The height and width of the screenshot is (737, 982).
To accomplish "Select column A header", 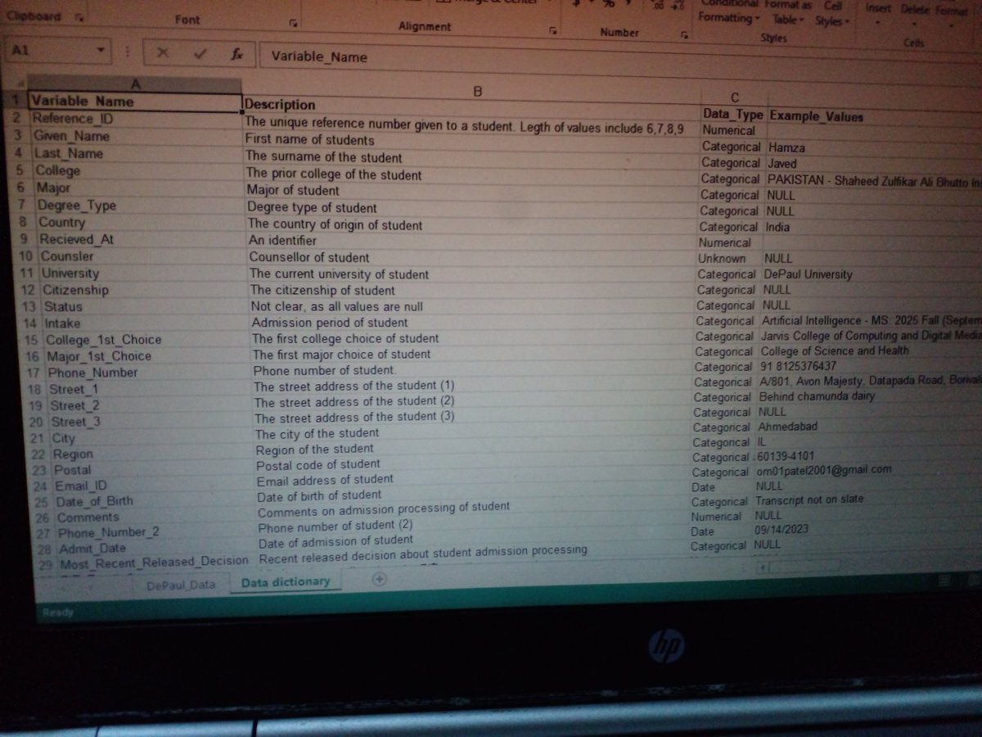I will click(135, 84).
